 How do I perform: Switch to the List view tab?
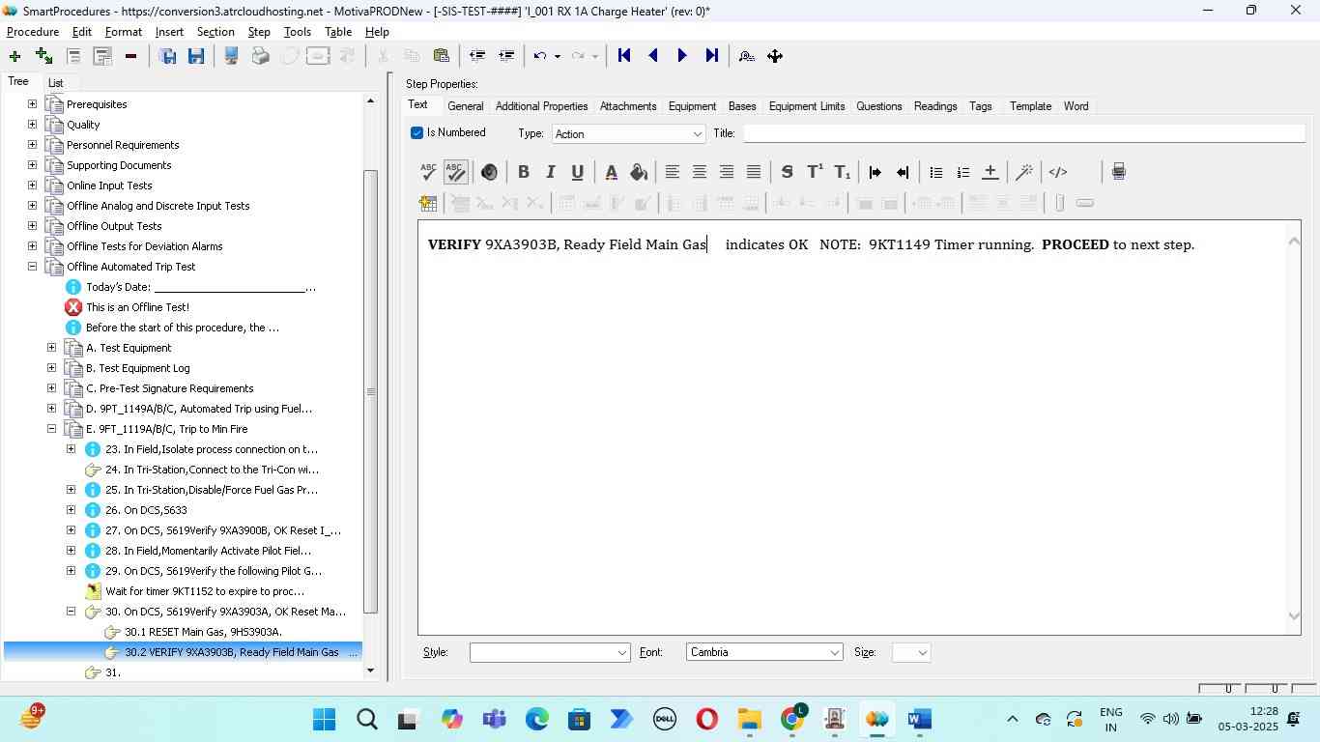(x=56, y=83)
